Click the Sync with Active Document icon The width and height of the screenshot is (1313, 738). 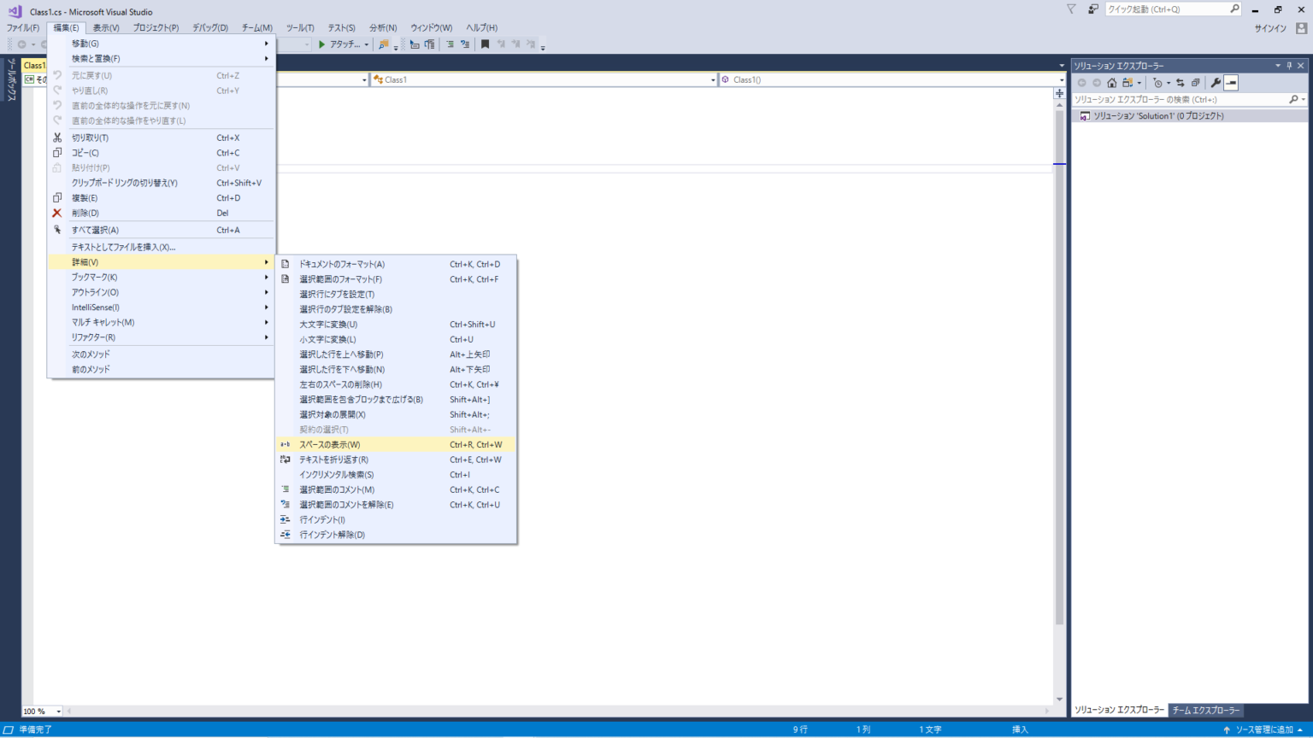pyautogui.click(x=1180, y=83)
